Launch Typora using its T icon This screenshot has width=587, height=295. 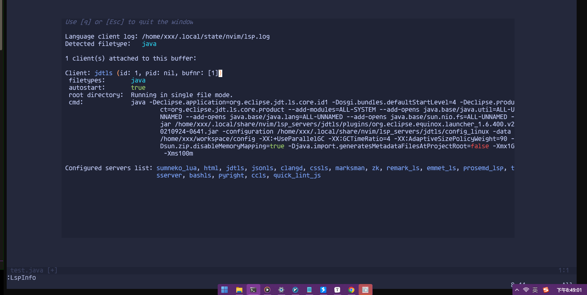coord(337,290)
